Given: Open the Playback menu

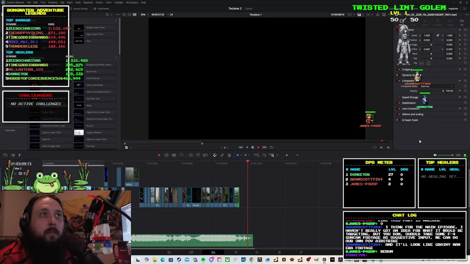Looking at the screenshot, I should point(88,3).
